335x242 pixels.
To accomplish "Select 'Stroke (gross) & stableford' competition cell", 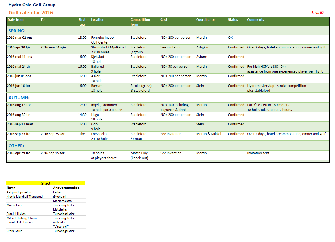I will tap(141, 88).
